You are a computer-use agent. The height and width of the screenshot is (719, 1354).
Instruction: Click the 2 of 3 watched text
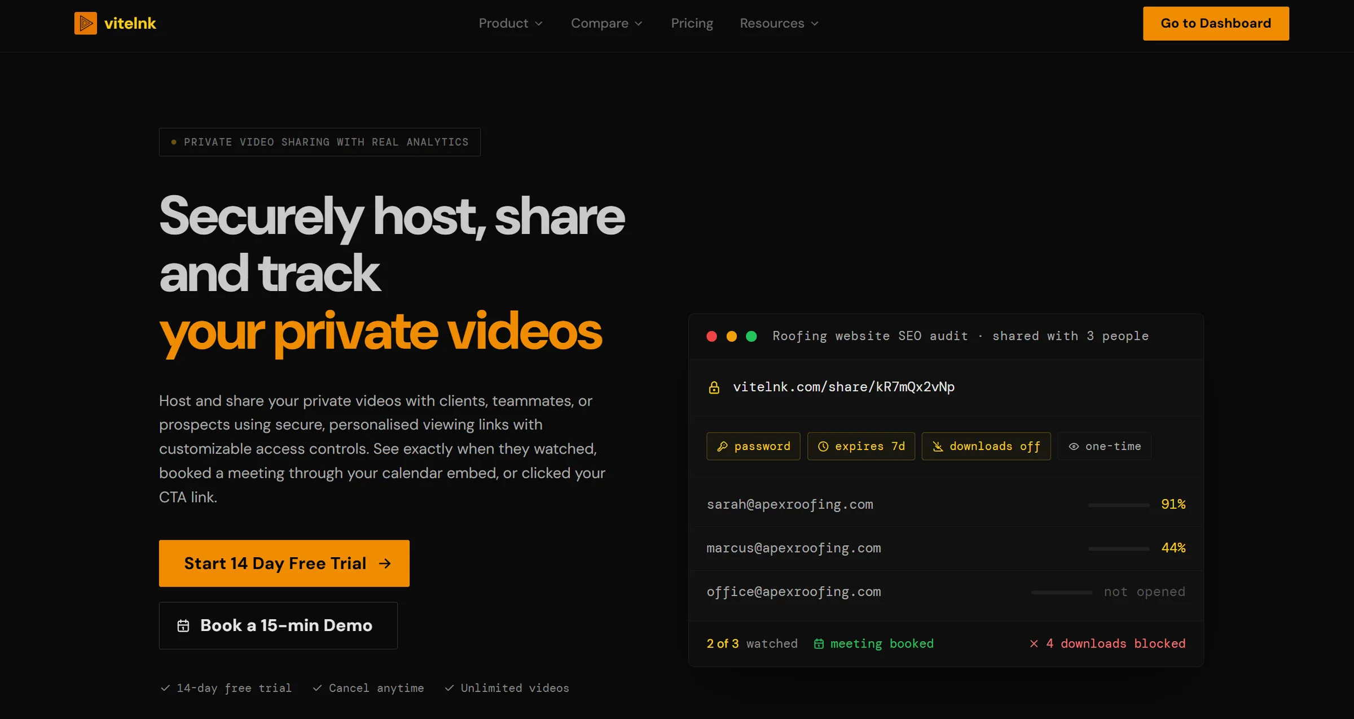pyautogui.click(x=752, y=643)
